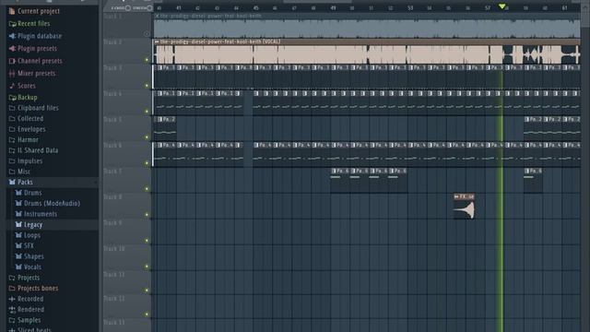Screen dimensions: 590x332
Task: Click the Plugin presets icon
Action: (x=12, y=49)
